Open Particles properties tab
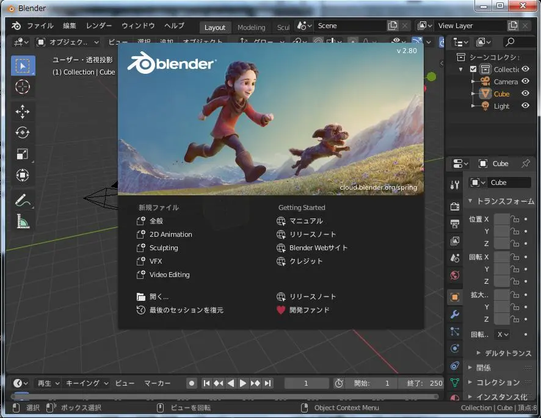541x418 pixels. pyautogui.click(x=455, y=331)
